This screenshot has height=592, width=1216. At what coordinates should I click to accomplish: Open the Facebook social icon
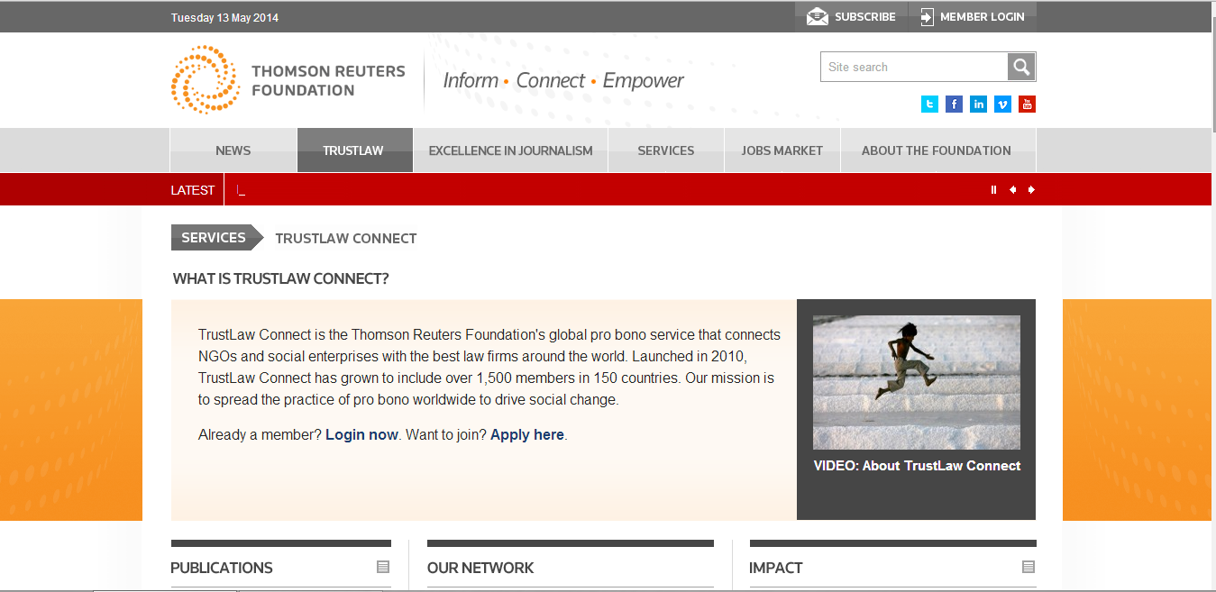point(954,105)
